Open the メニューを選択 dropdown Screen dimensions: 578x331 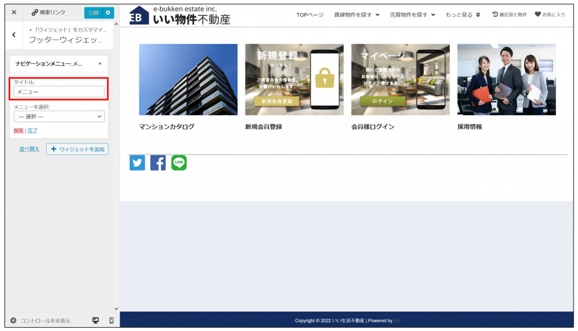[x=59, y=116]
